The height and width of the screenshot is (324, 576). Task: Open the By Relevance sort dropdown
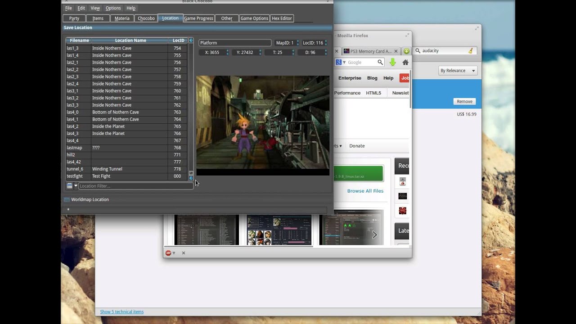458,71
